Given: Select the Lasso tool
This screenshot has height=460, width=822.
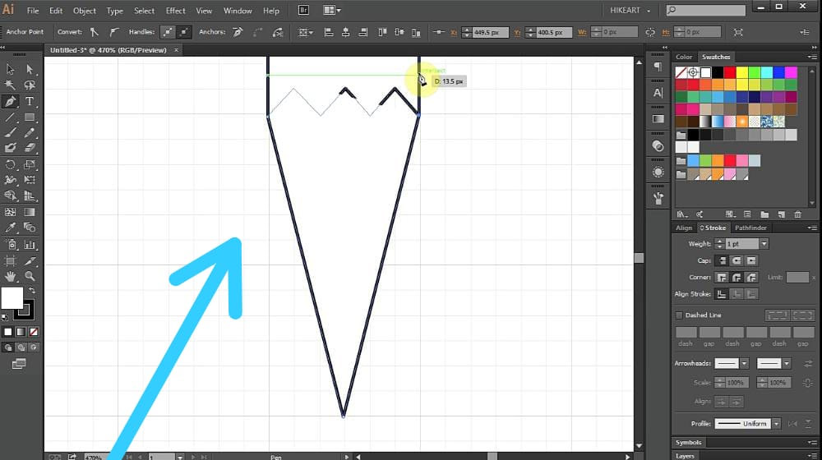Looking at the screenshot, I should [x=30, y=85].
